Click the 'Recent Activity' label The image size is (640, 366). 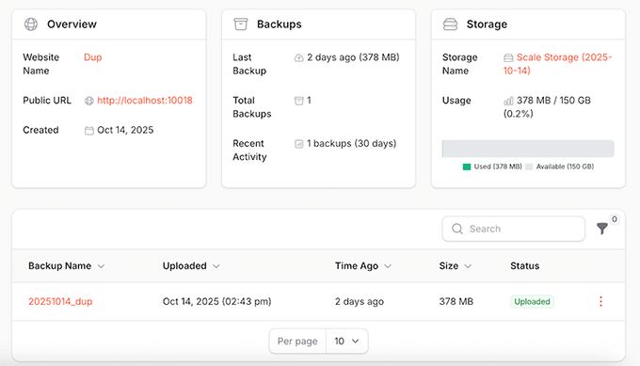[249, 151]
